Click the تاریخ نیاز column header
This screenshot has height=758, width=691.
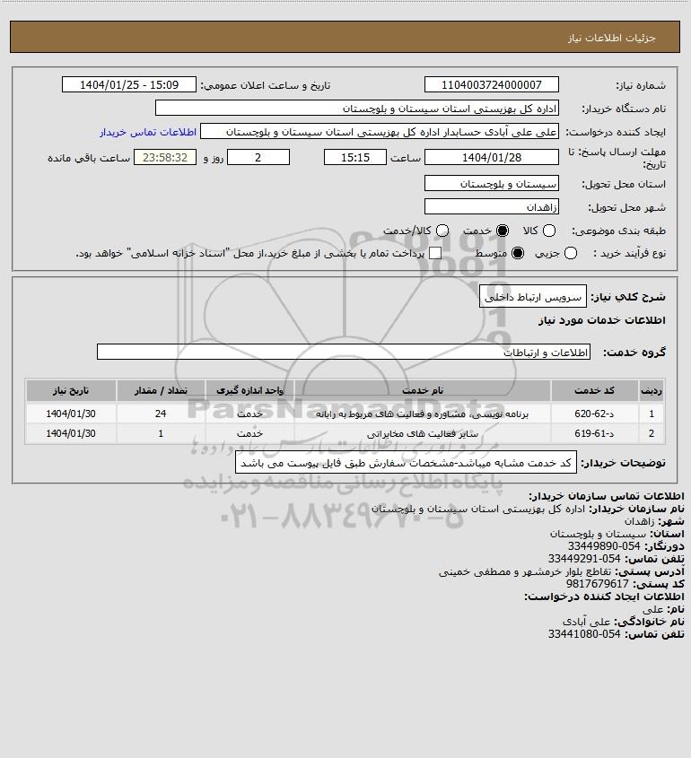(71, 390)
